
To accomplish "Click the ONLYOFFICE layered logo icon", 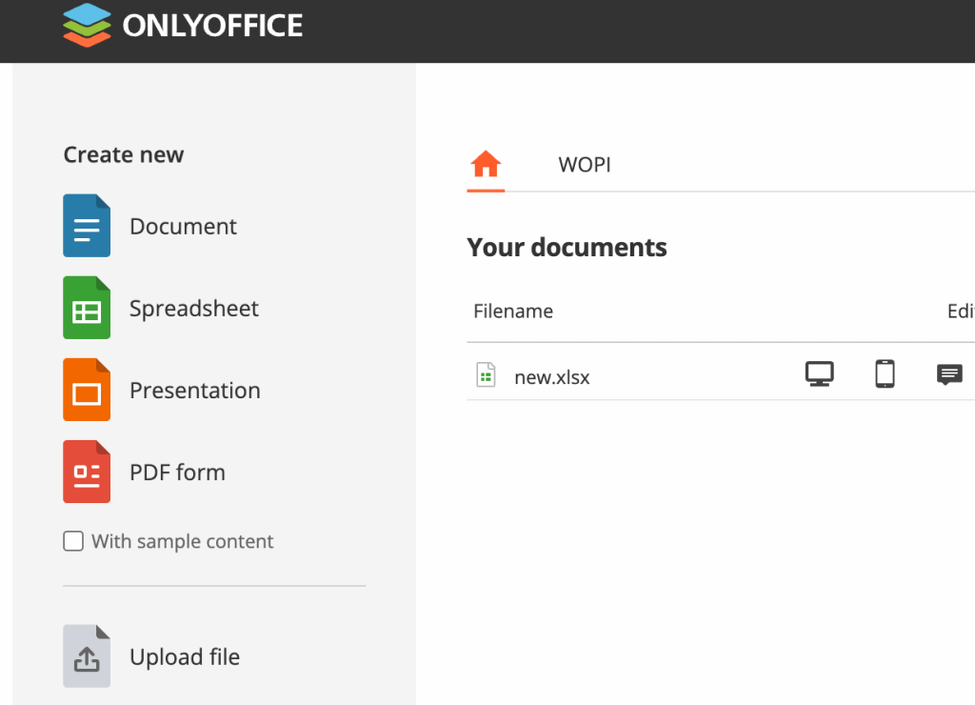I will (88, 25).
